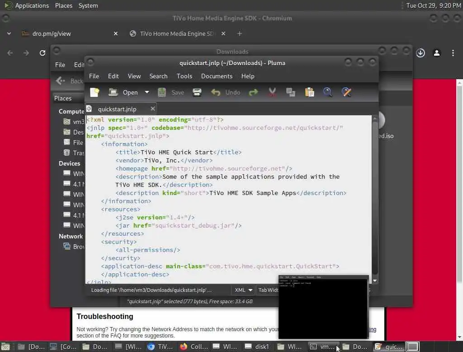Select vm3 home folder in Downloads sidebar
The image size is (463, 352).
click(74, 122)
